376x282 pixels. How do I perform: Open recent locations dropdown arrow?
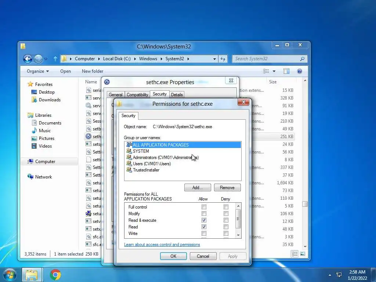[x=46, y=59]
